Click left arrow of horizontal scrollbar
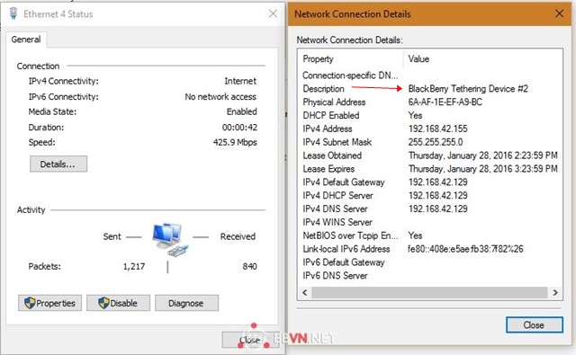576x355 pixels. click(304, 292)
